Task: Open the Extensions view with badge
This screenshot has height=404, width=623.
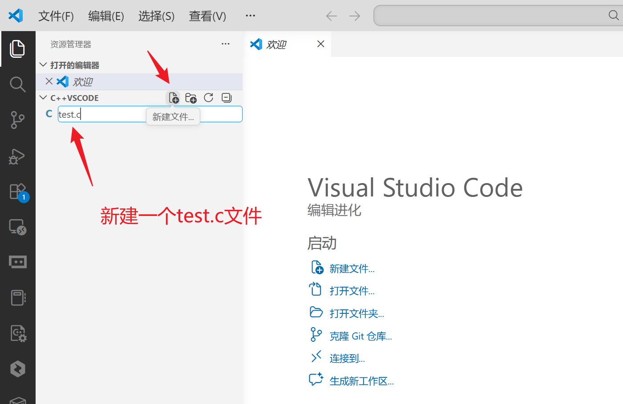Action: [19, 192]
